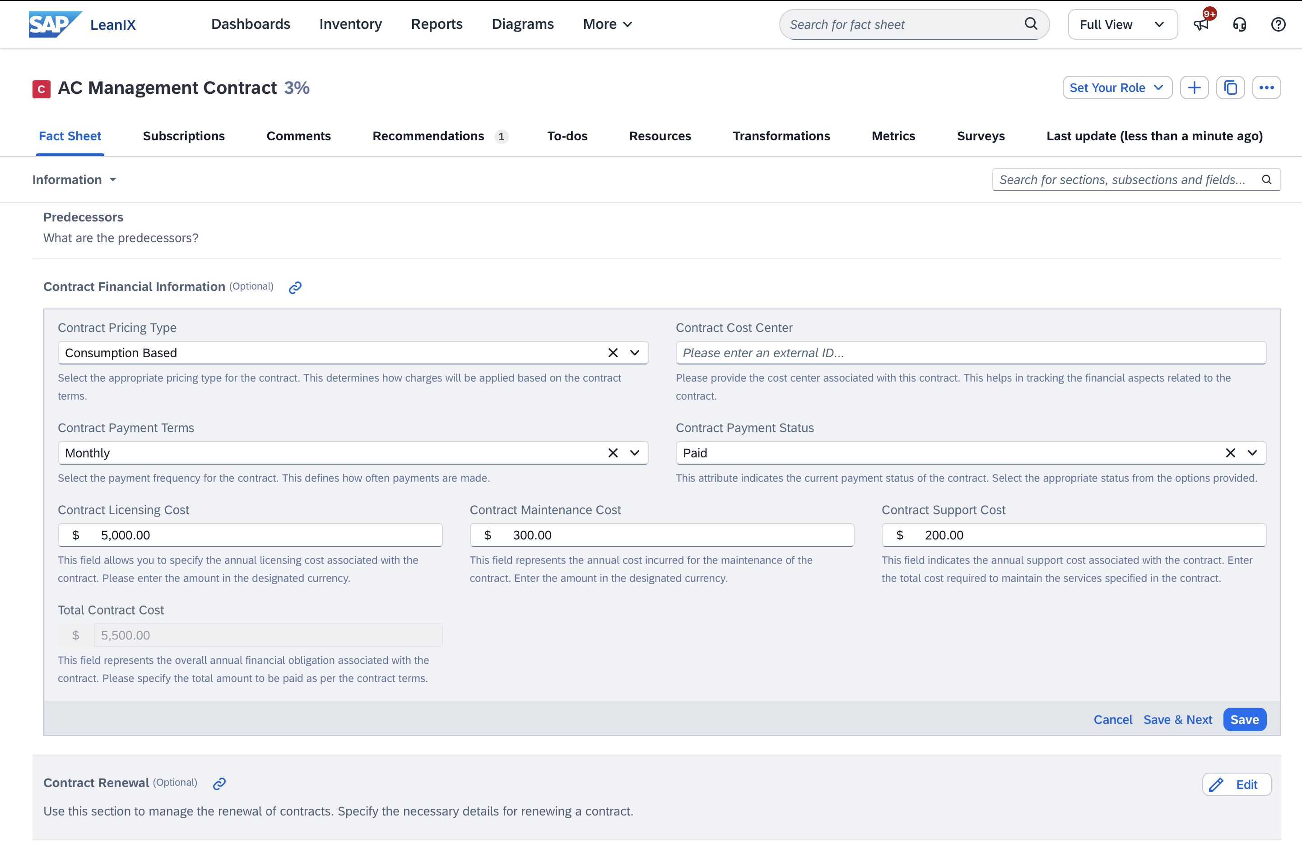Screen dimensions: 1302x857
Task: Open the three-dot more actions menu
Action: [x=1266, y=88]
